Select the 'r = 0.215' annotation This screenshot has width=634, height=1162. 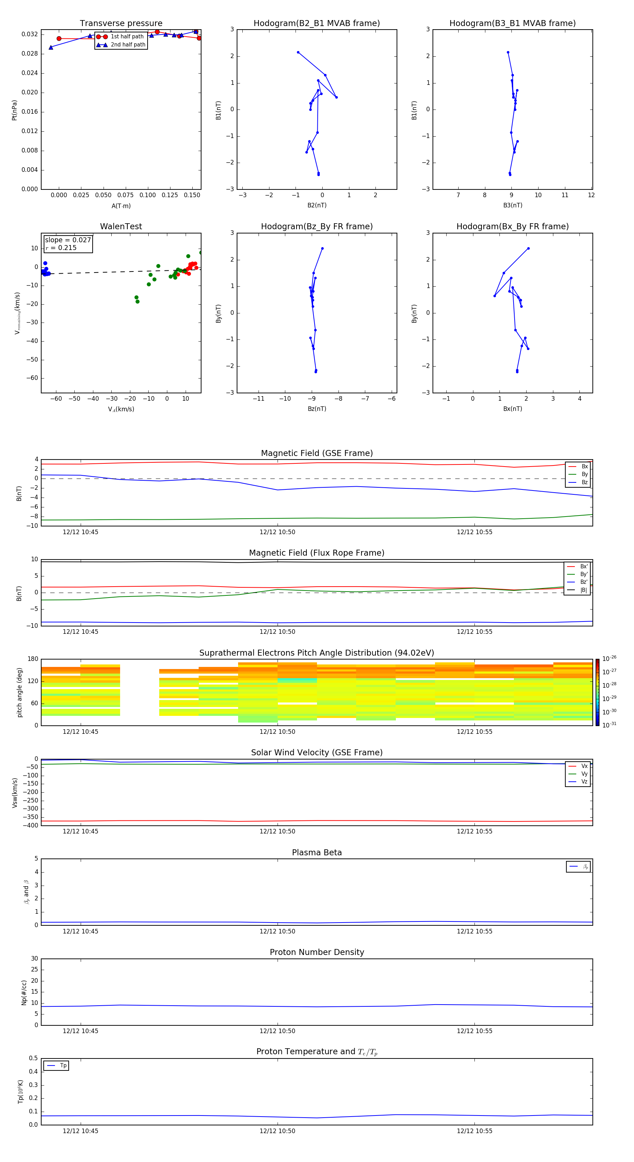[61, 248]
